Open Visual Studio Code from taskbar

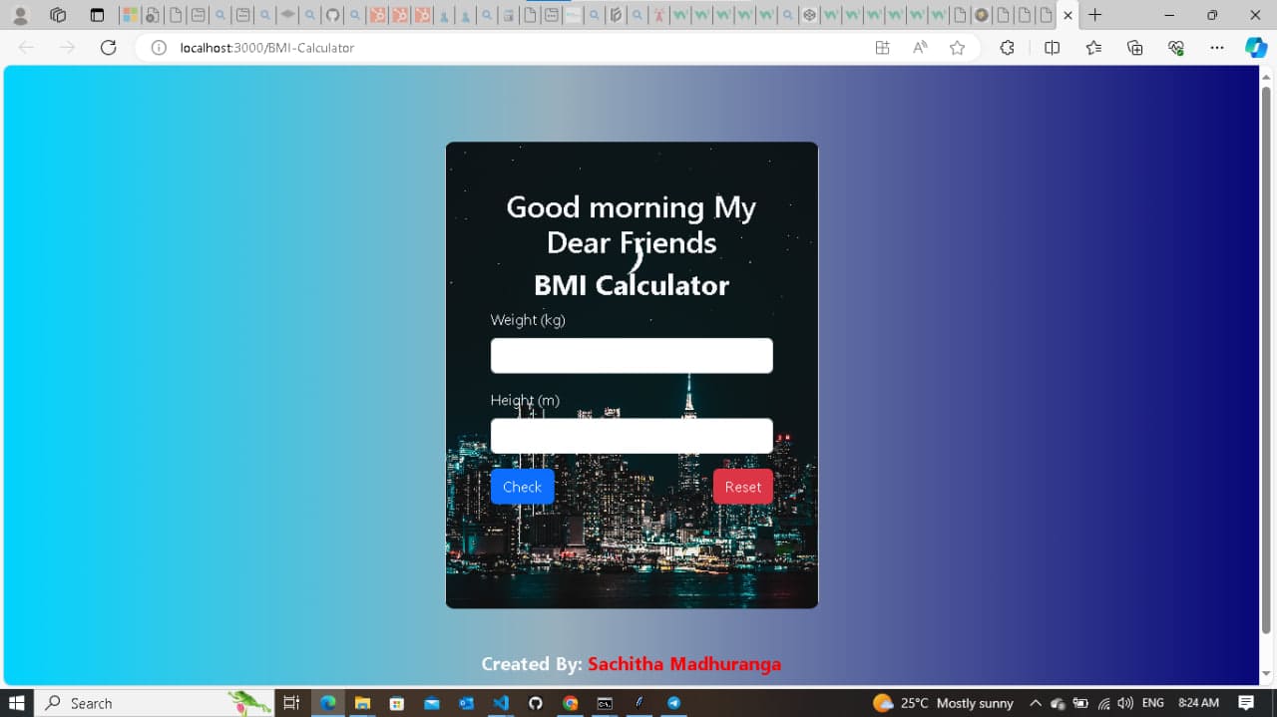coord(501,703)
